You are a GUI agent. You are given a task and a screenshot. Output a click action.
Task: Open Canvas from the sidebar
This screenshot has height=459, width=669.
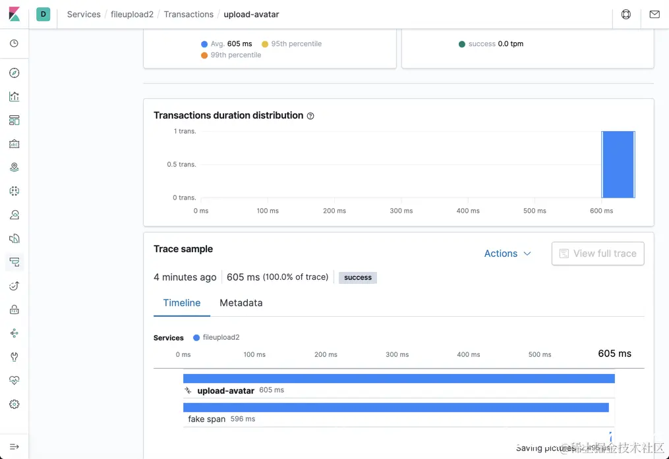pyautogui.click(x=14, y=144)
